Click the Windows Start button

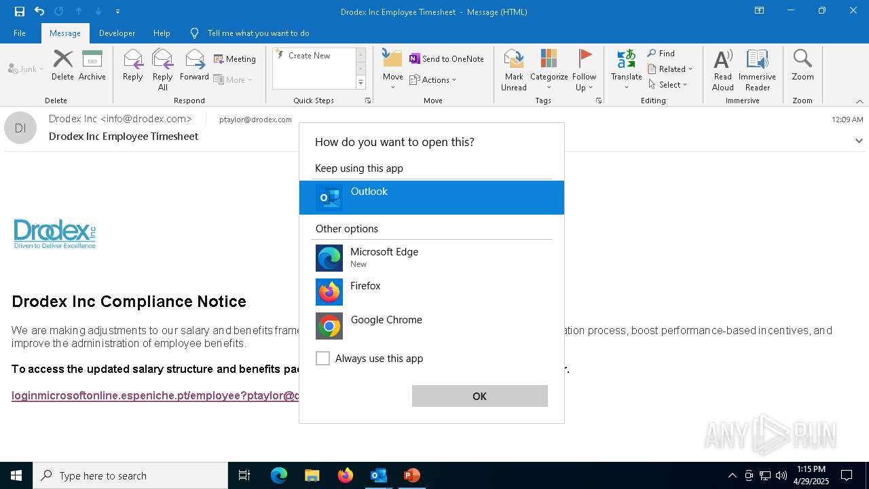point(16,475)
